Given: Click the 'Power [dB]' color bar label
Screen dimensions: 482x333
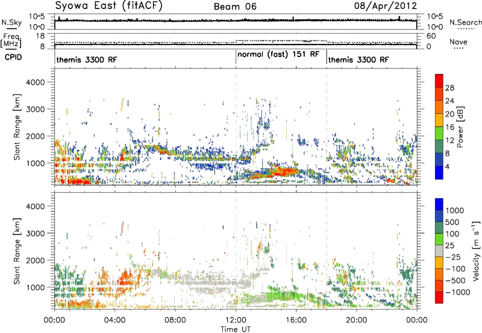Looking at the screenshot, I should tap(460, 127).
